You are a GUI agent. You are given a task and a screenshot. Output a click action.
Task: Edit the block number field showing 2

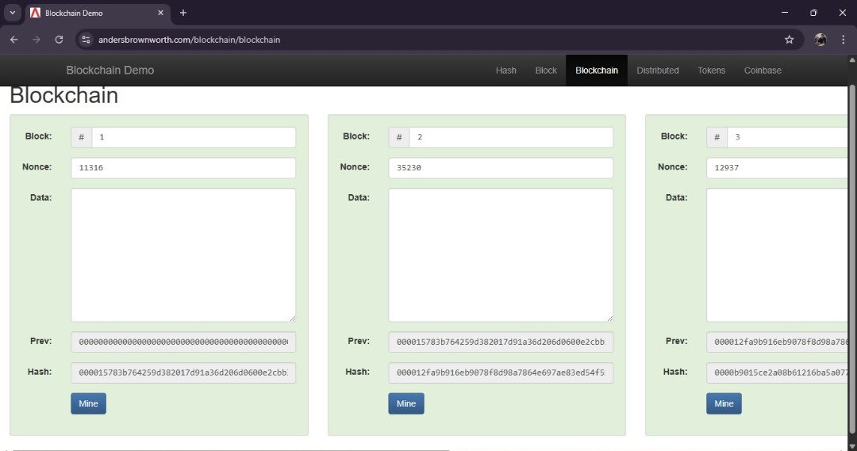point(511,138)
